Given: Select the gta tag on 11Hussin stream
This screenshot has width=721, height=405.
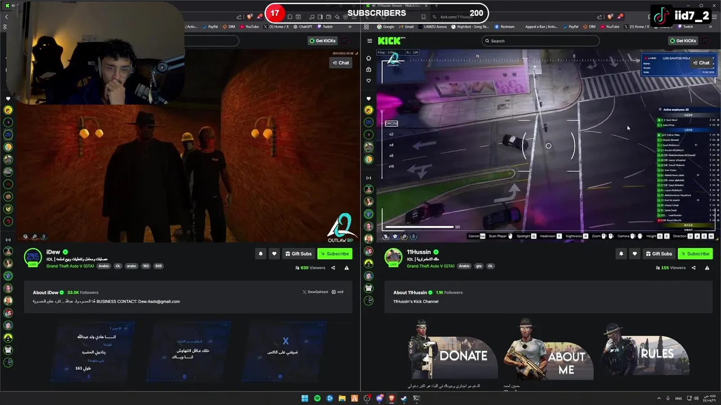Looking at the screenshot, I should pos(479,266).
